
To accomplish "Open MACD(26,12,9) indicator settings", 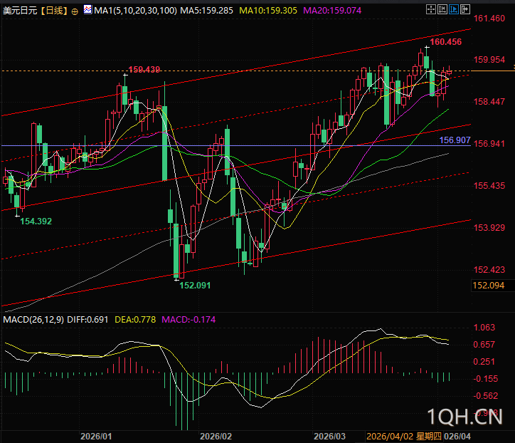I will tap(33, 319).
